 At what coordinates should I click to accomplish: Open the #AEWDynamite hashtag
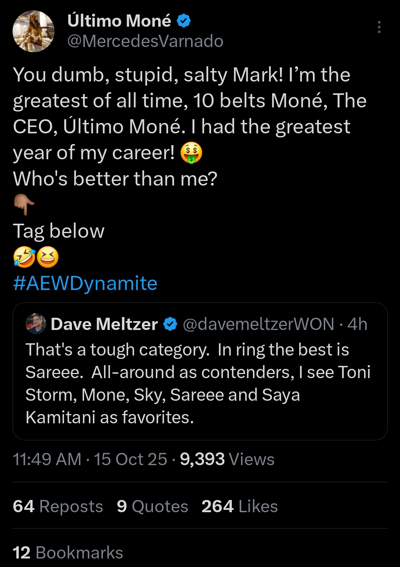point(85,283)
